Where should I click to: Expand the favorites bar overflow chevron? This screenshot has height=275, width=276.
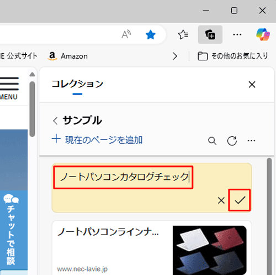click(x=175, y=56)
